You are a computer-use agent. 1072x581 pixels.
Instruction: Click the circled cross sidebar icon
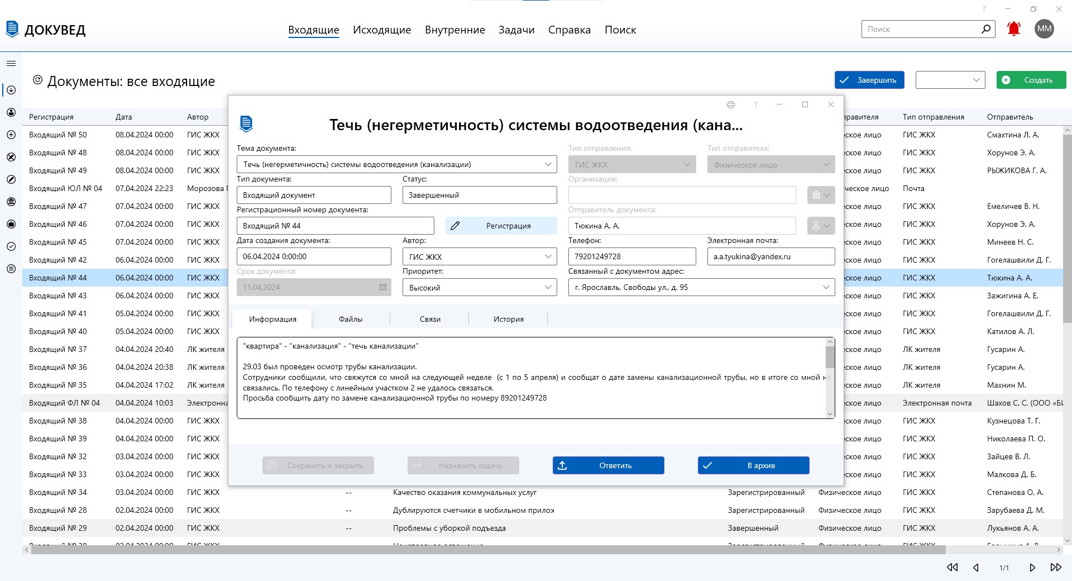(x=11, y=157)
